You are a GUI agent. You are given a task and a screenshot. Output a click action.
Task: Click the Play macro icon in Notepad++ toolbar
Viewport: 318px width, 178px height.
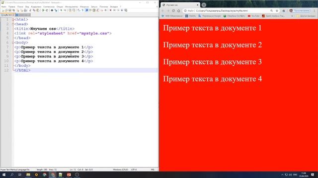pyautogui.click(x=118, y=10)
